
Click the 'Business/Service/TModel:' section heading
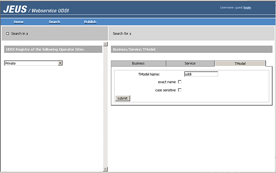click(191, 49)
